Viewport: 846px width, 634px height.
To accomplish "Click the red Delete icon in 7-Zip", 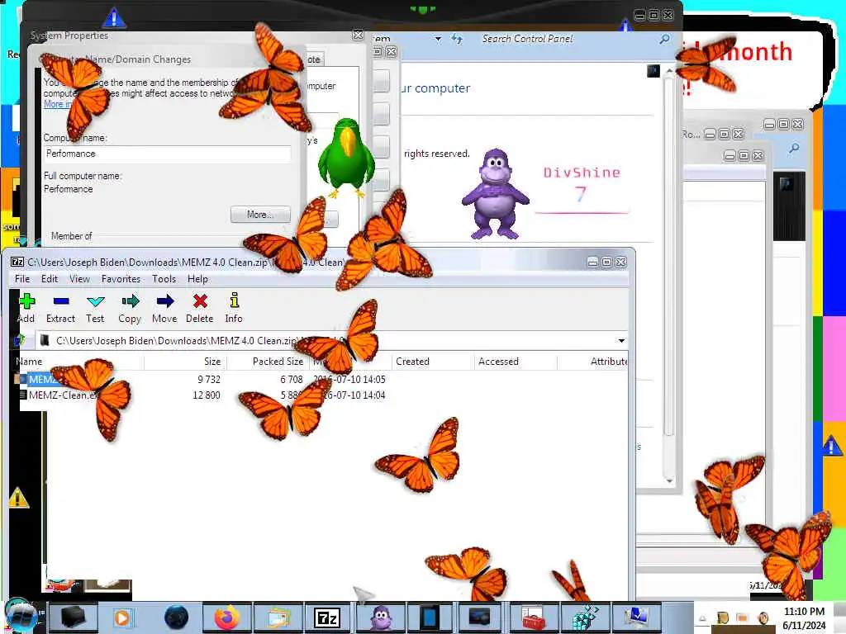I will point(200,307).
